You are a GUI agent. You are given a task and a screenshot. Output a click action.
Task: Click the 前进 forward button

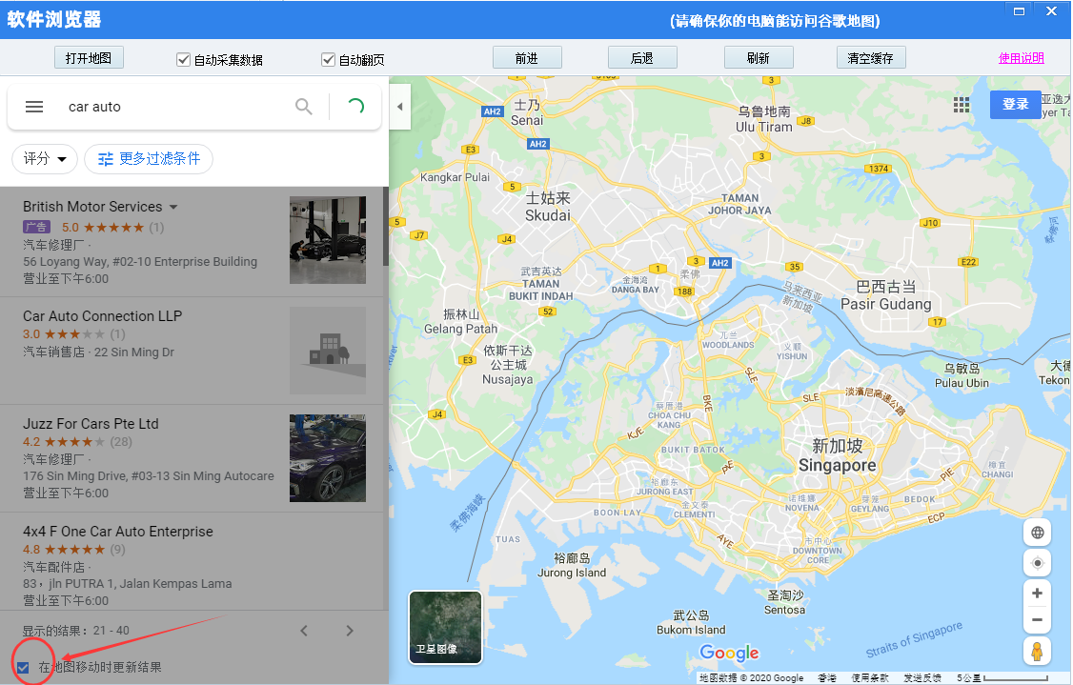pos(527,58)
